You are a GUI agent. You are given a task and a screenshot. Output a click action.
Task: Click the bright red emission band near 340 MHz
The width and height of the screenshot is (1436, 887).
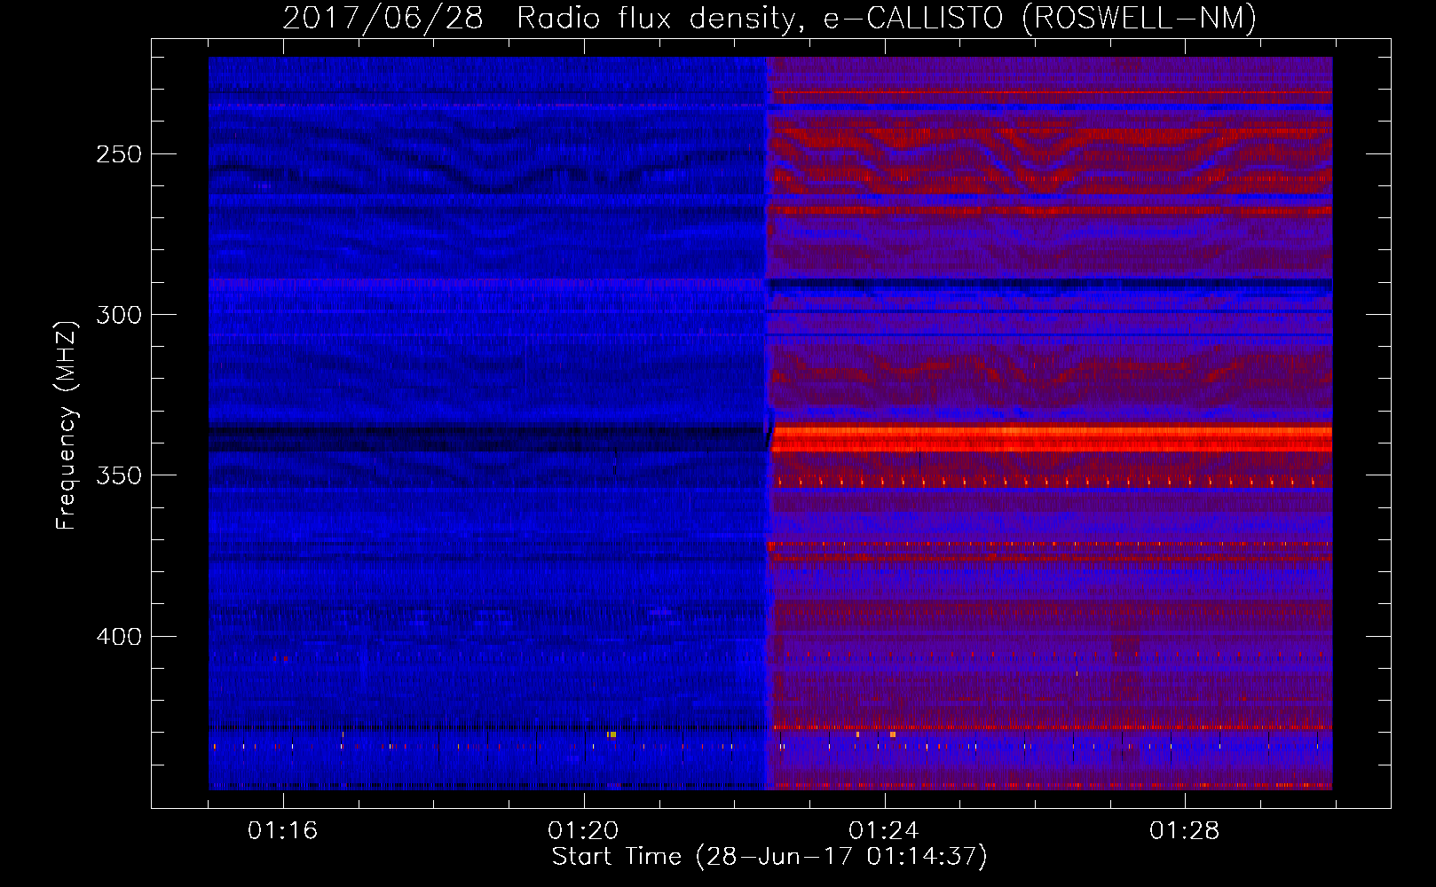1052,438
